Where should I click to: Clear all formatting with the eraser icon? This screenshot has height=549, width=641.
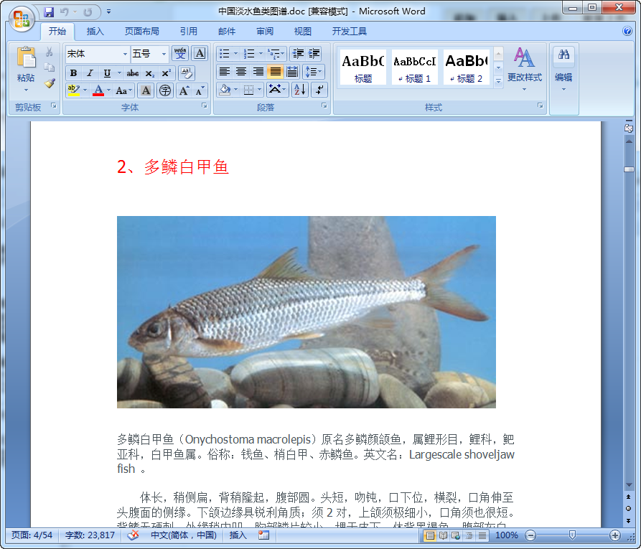(187, 73)
